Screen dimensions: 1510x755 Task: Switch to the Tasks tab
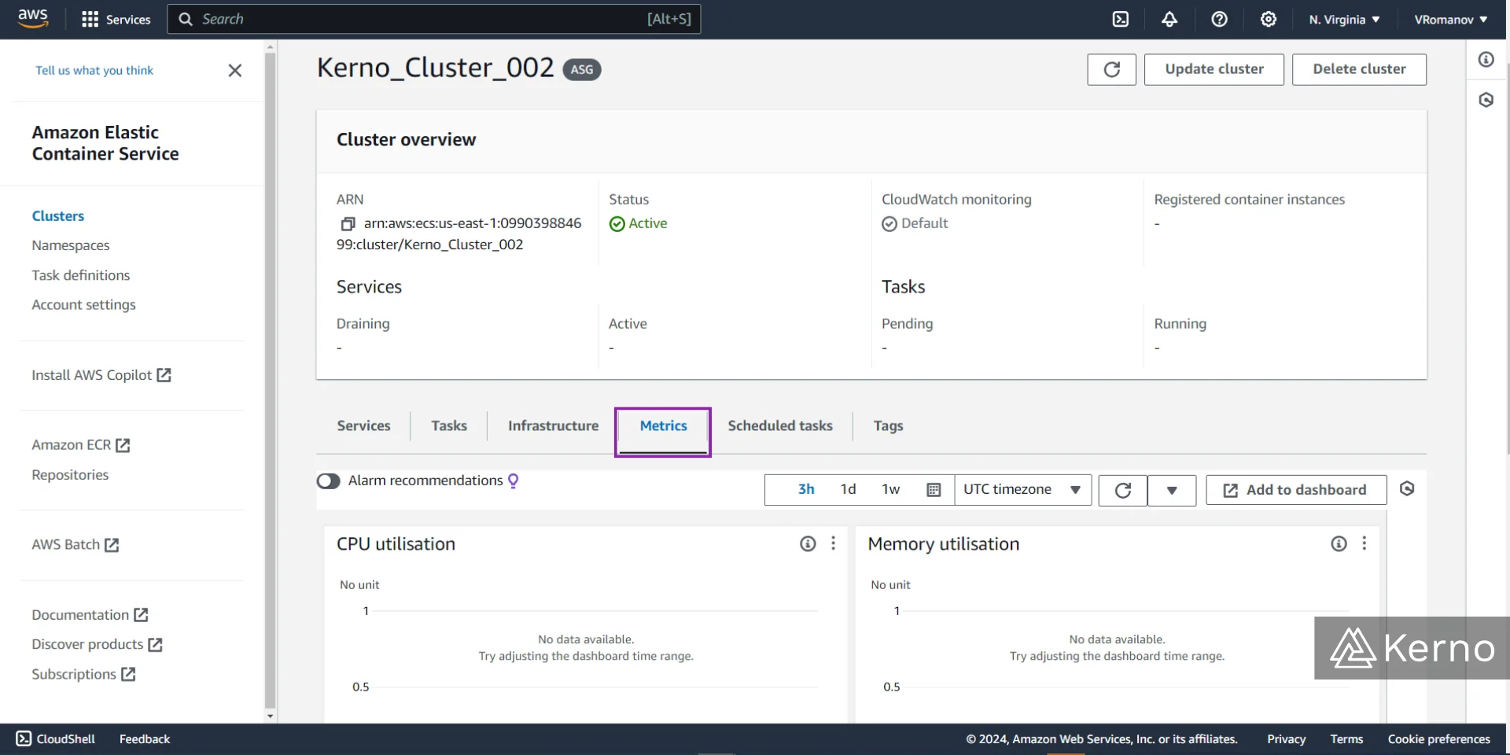pos(449,425)
